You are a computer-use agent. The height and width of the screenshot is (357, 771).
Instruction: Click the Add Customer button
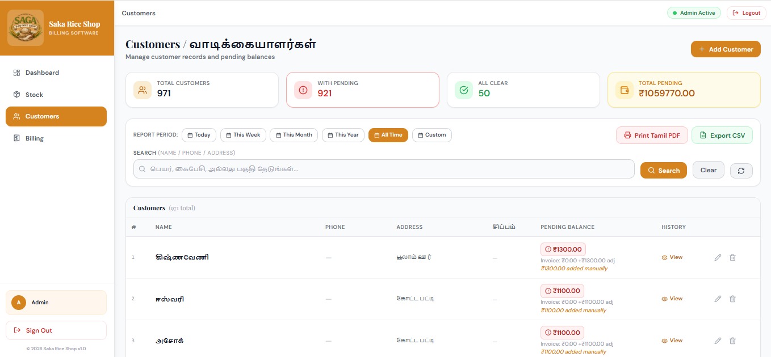726,49
